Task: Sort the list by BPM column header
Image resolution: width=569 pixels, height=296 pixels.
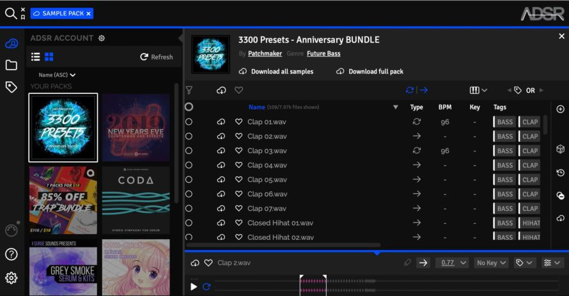Action: (x=445, y=107)
